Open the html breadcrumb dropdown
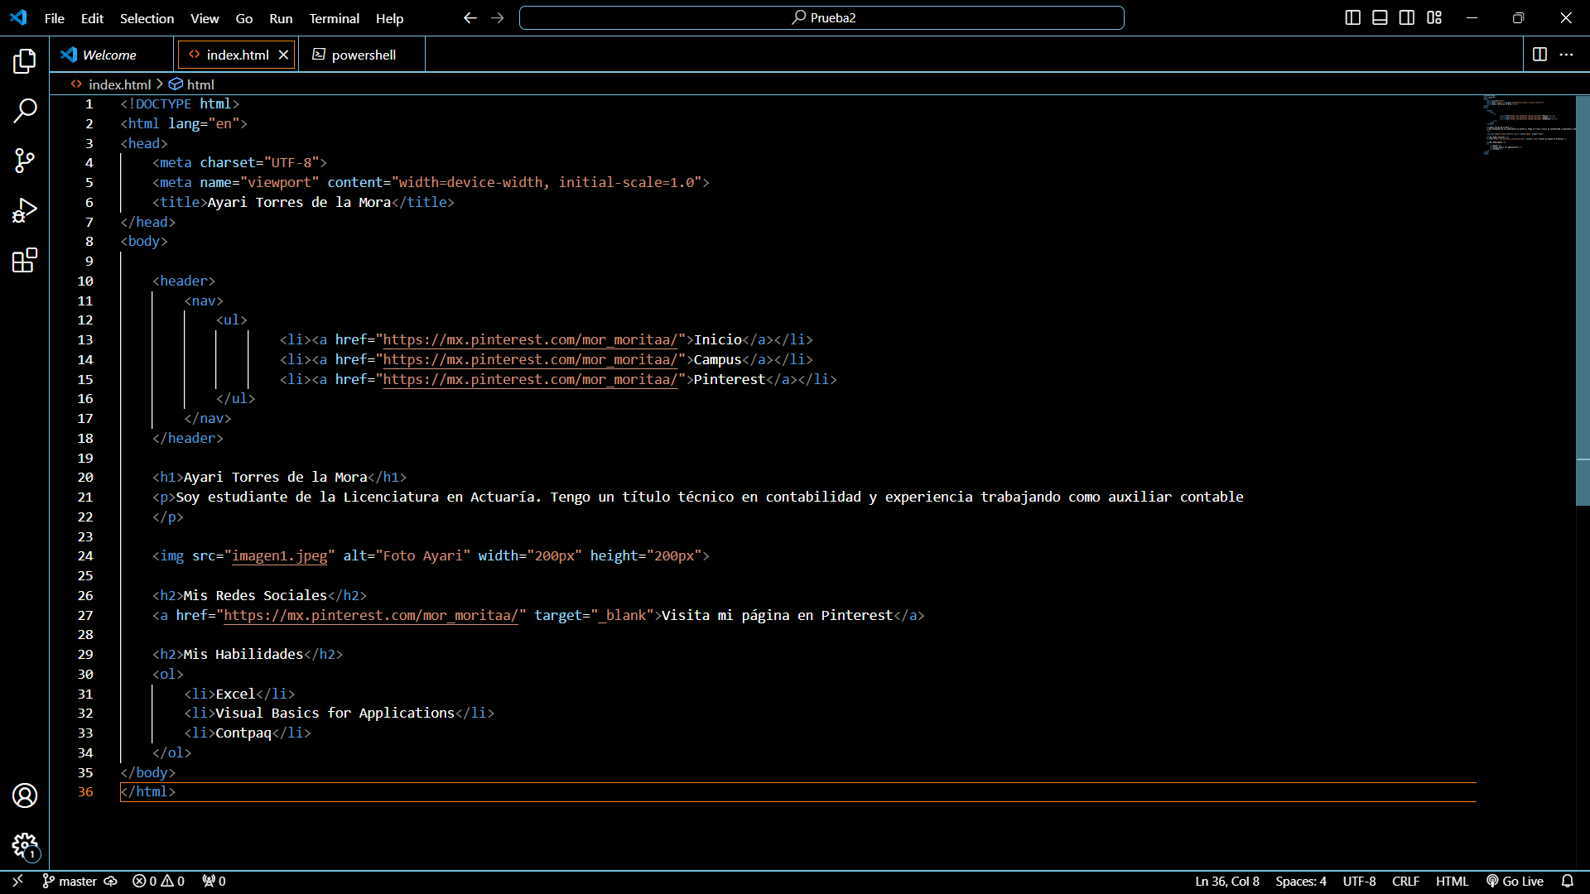This screenshot has width=1590, height=894. pos(199,84)
